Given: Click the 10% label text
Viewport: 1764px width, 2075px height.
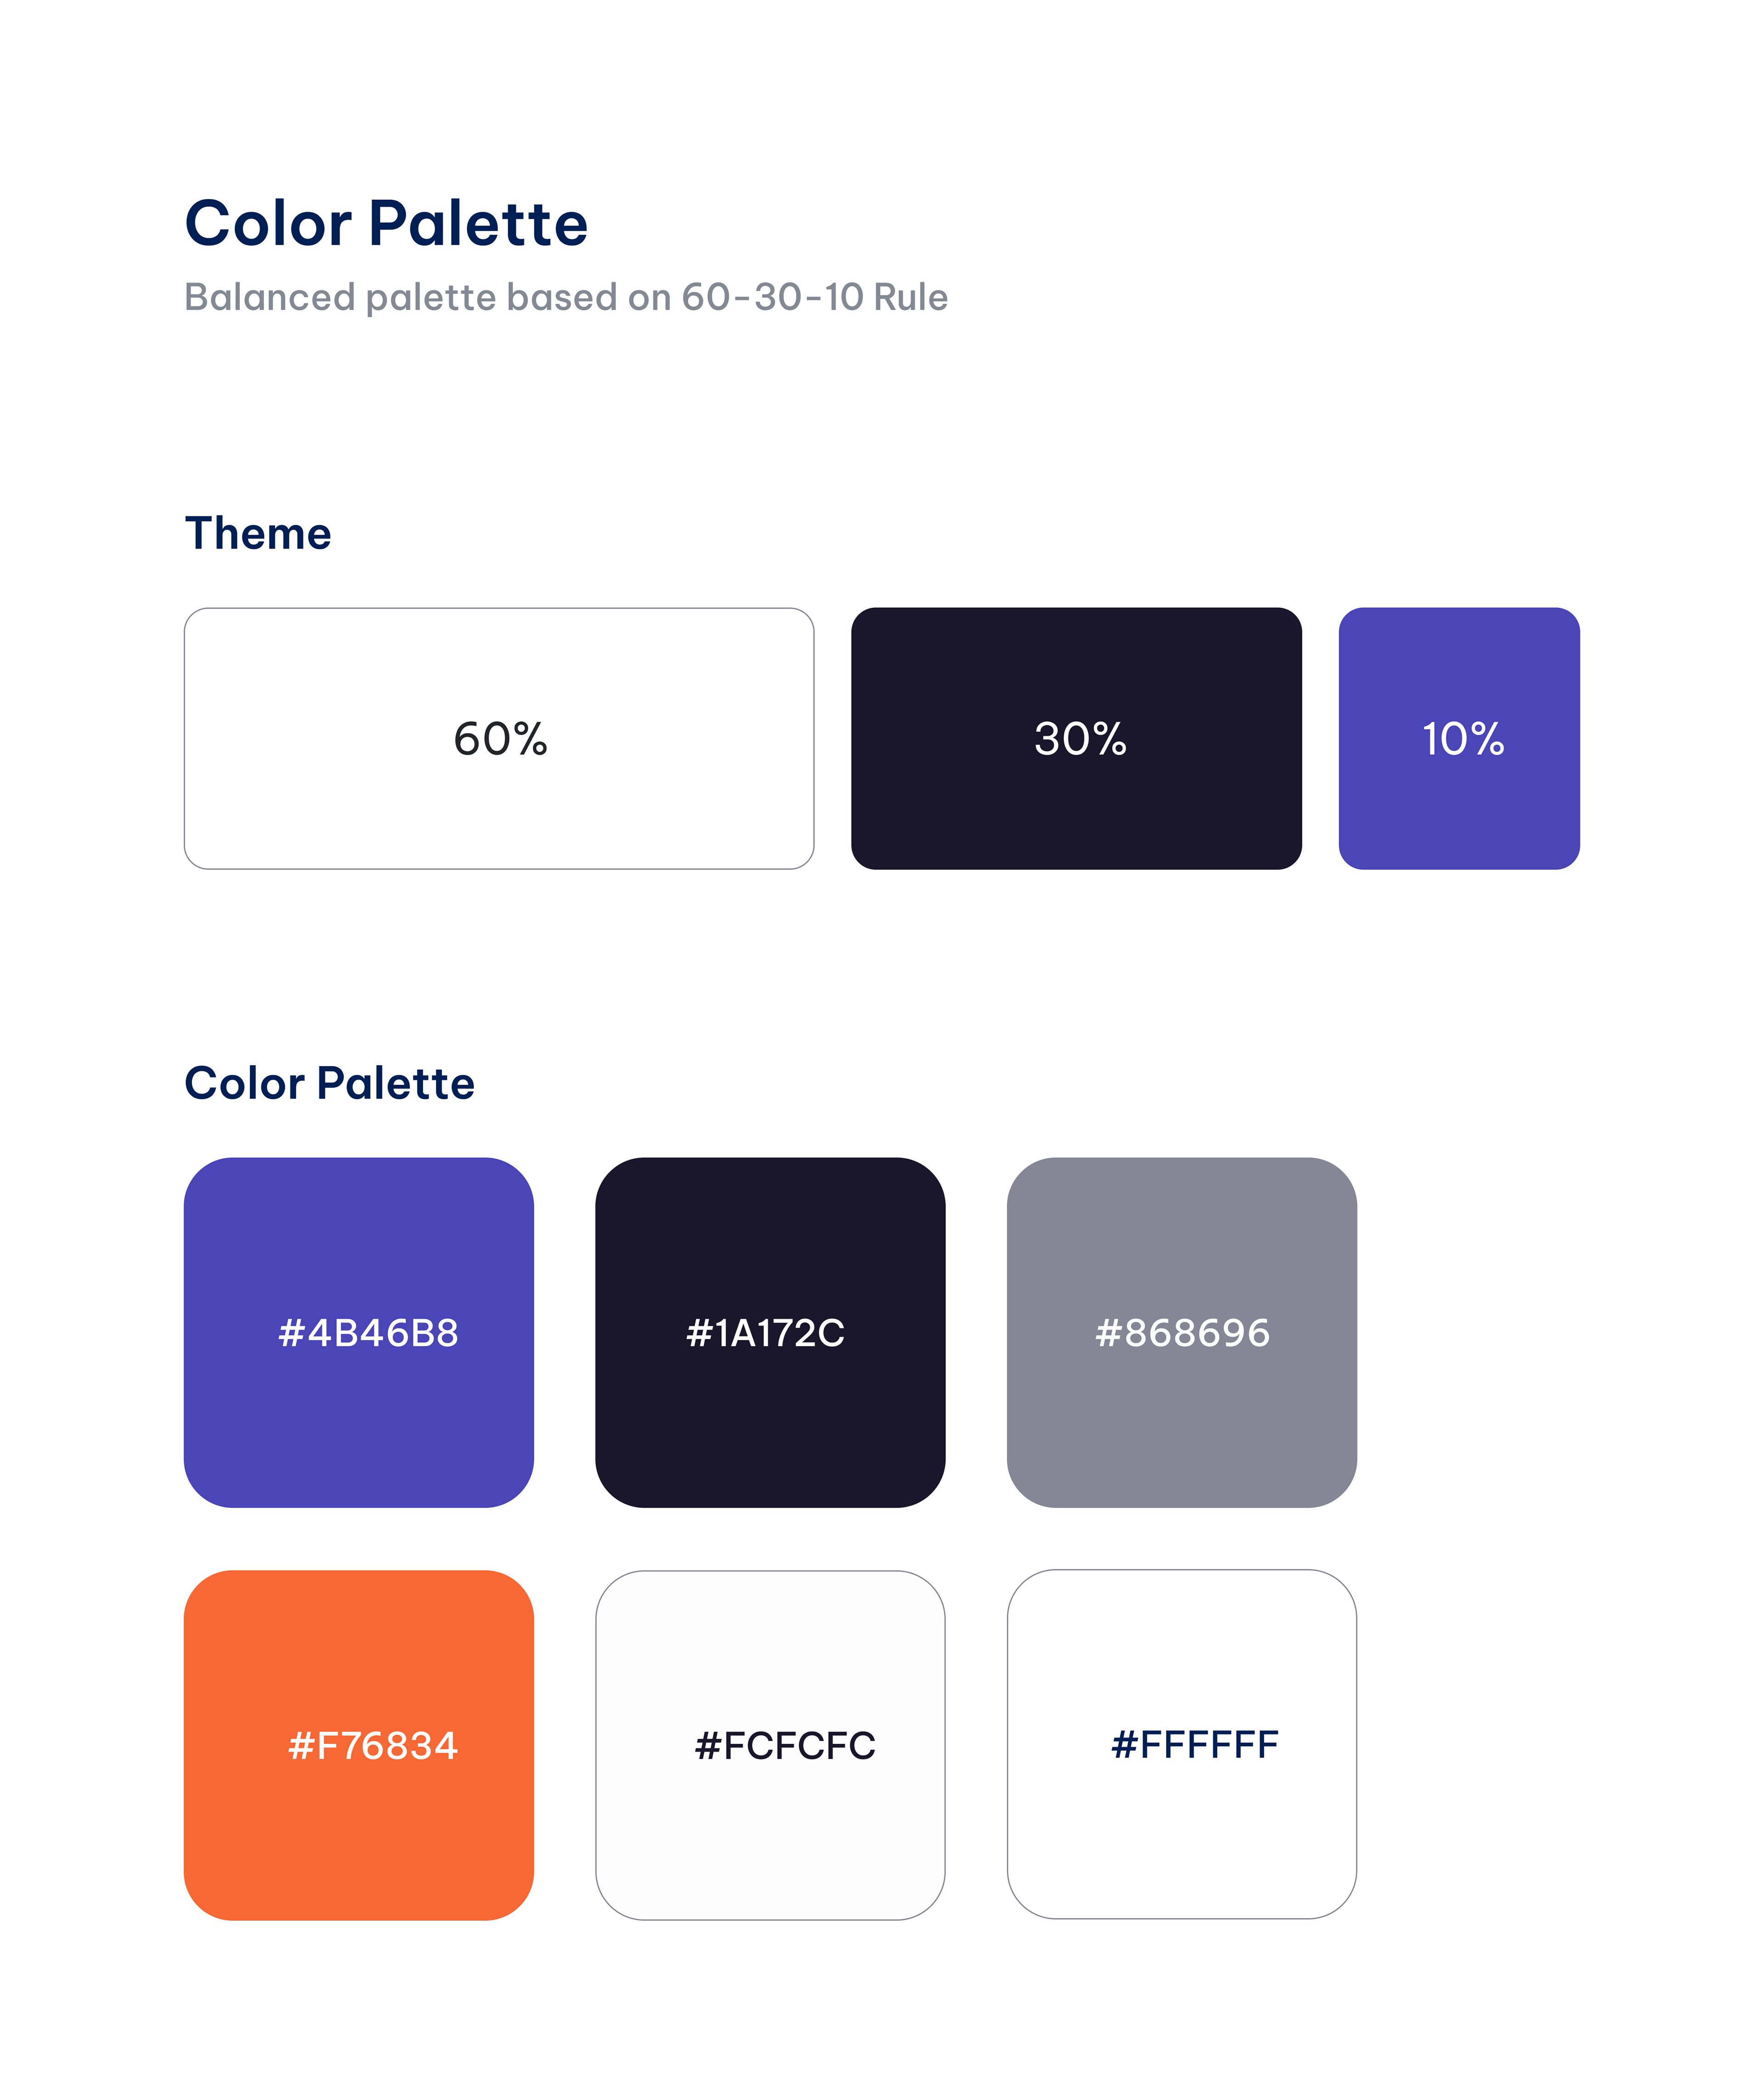Looking at the screenshot, I should tap(1463, 739).
